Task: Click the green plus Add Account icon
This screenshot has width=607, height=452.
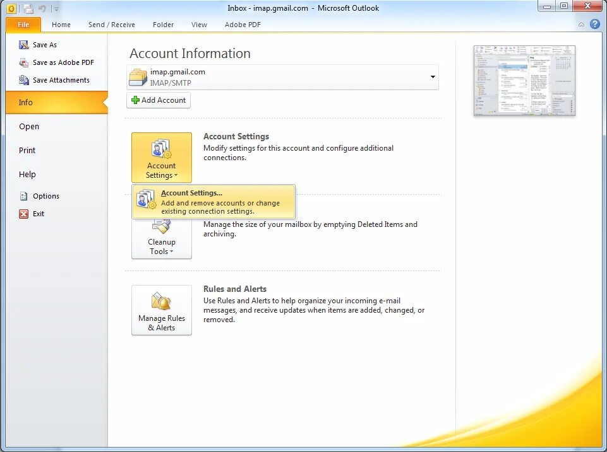Action: (135, 100)
